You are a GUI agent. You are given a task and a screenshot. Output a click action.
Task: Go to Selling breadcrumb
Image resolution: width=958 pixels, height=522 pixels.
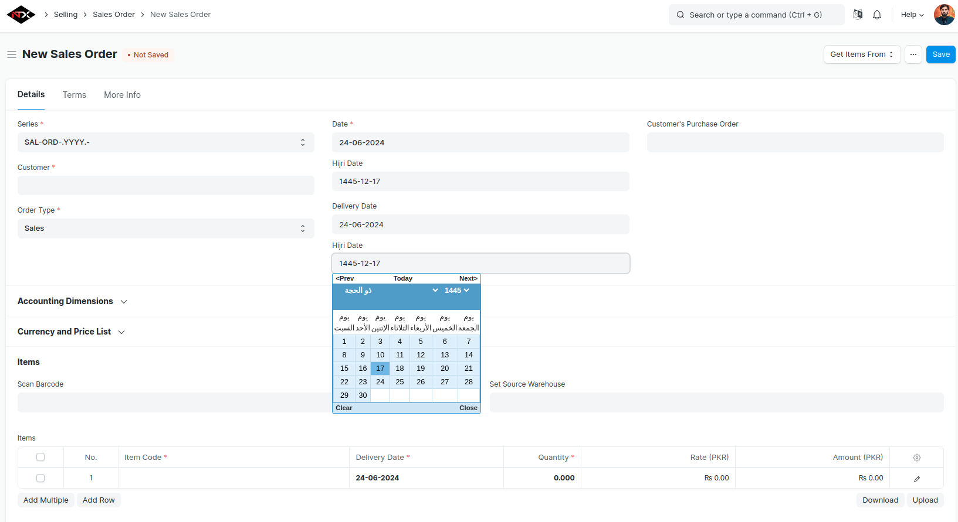[x=66, y=15]
